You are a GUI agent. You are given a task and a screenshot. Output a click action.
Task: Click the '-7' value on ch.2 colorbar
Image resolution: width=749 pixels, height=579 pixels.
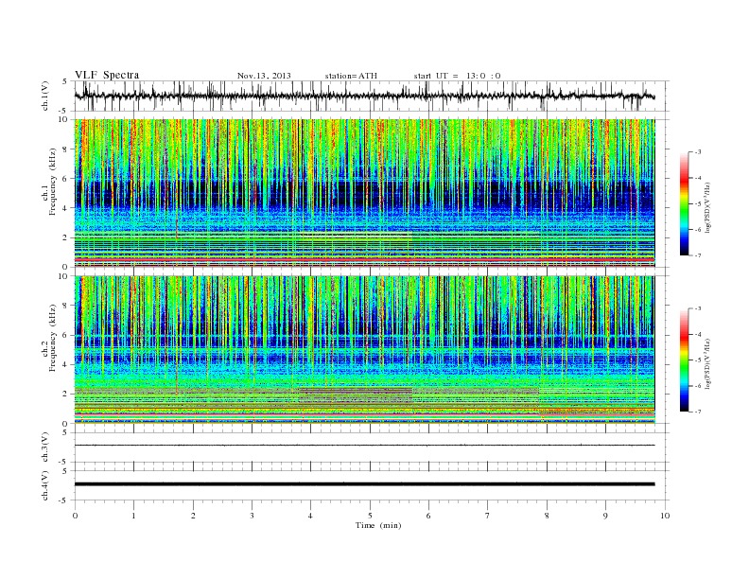pyautogui.click(x=698, y=412)
